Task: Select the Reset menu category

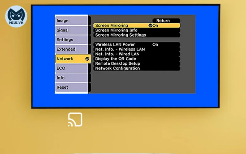Action: coord(72,87)
